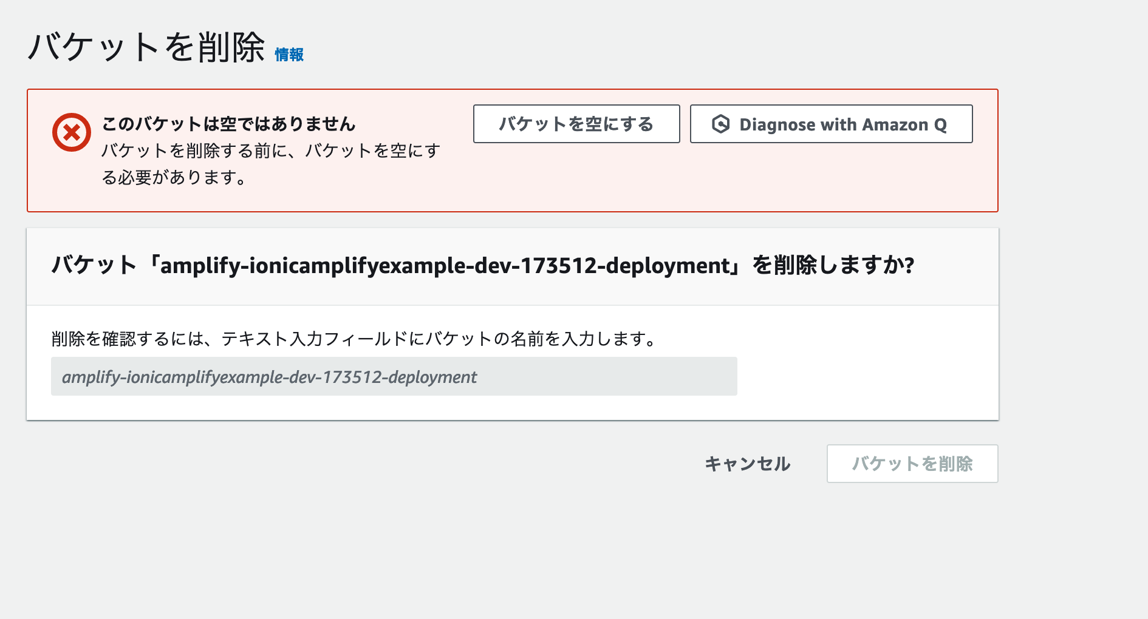Click キャンセル to cancel deletion
This screenshot has width=1148, height=619.
pos(747,463)
